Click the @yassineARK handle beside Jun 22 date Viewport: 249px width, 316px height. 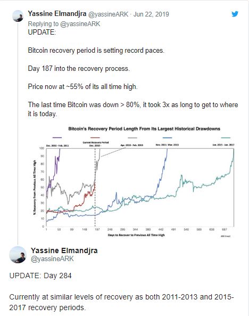tap(109, 14)
